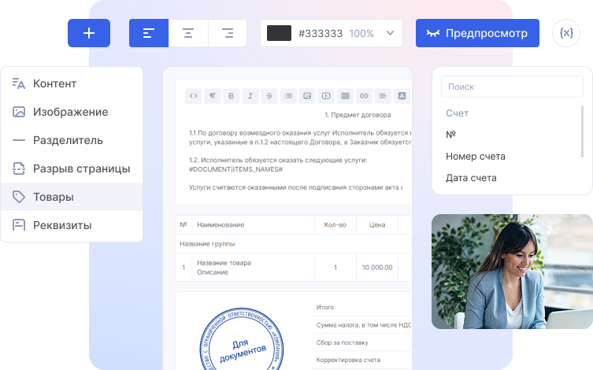The height and width of the screenshot is (370, 593).
Task: Click the blue plus add button
Action: [89, 33]
